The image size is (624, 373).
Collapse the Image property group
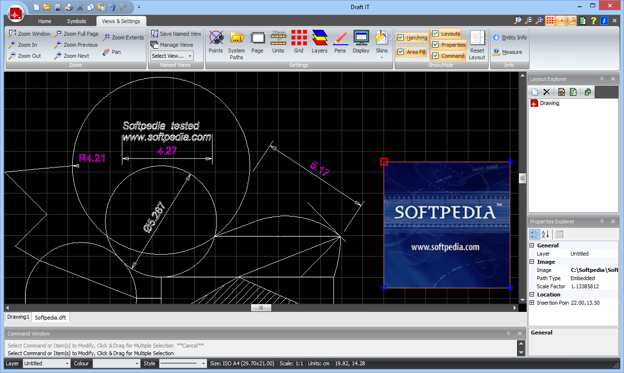coord(532,262)
